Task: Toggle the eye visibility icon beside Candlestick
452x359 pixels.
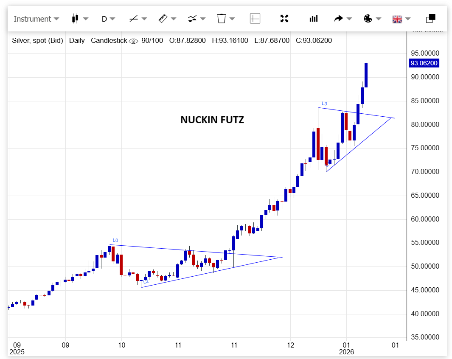Action: click(x=134, y=41)
